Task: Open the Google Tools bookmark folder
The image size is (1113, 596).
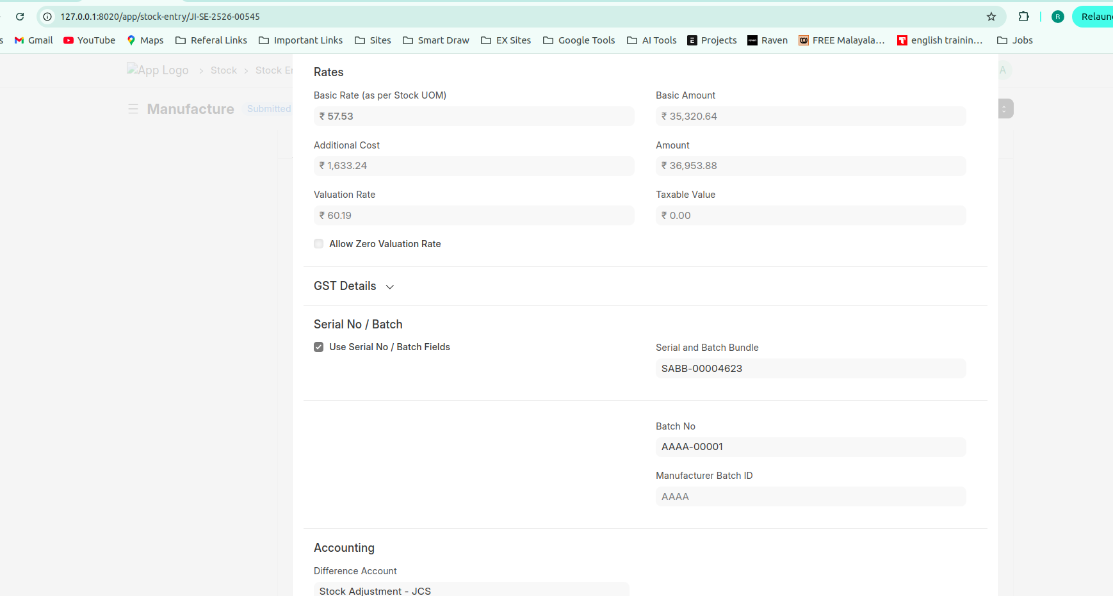Action: pos(579,40)
